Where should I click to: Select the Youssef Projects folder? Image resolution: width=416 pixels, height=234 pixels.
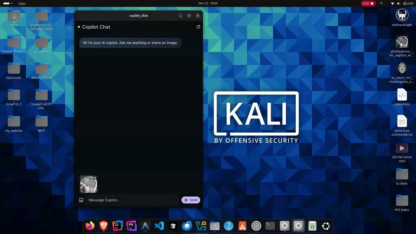click(x=14, y=45)
